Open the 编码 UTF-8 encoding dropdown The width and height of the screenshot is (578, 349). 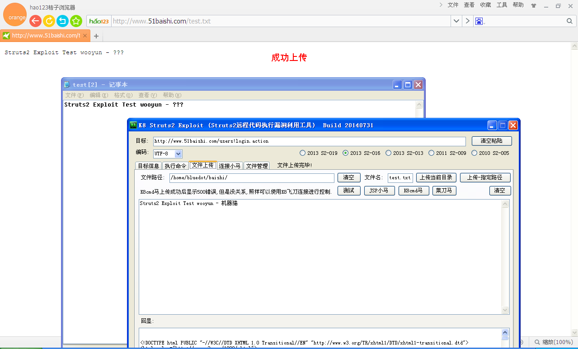coord(178,154)
